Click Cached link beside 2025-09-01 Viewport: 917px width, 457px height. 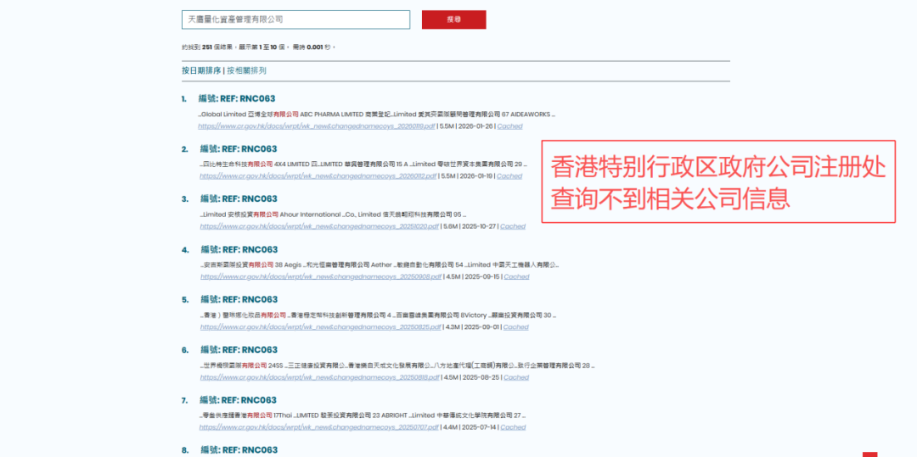515,327
